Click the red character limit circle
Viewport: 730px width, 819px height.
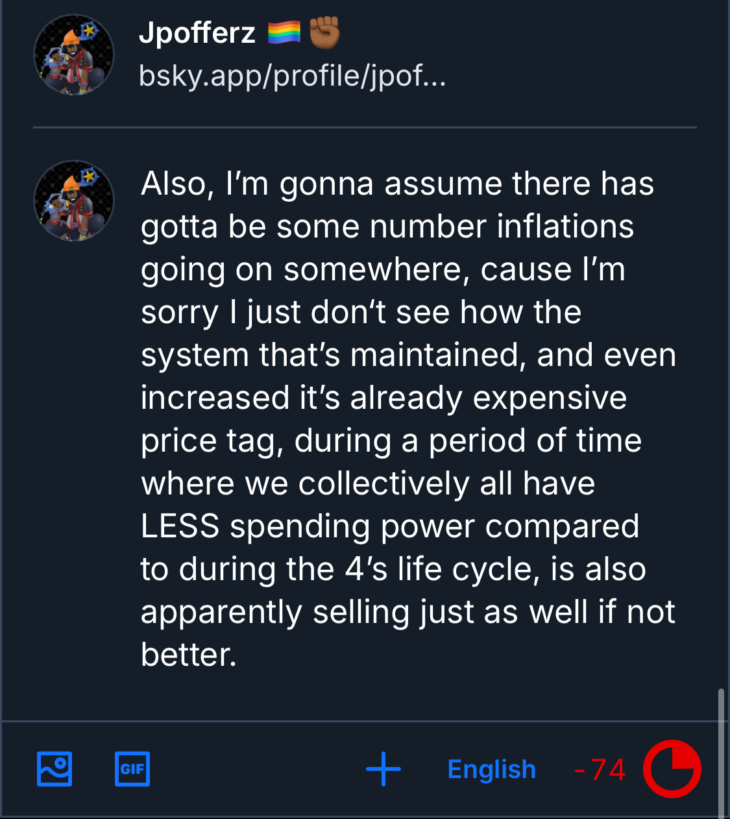pyautogui.click(x=672, y=769)
